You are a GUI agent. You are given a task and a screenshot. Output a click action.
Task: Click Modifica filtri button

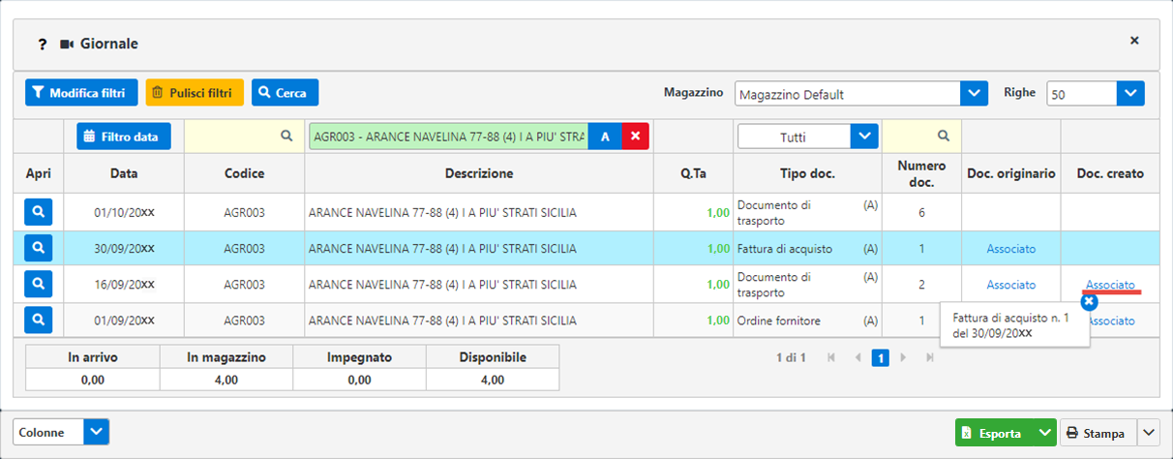[x=81, y=93]
